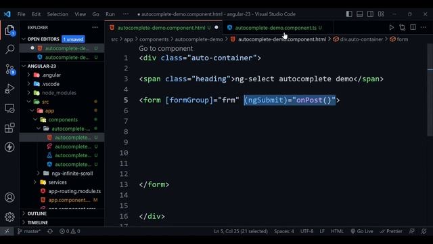Open changes compare icon in editor toolbar
433x244 pixels.
coord(403,27)
